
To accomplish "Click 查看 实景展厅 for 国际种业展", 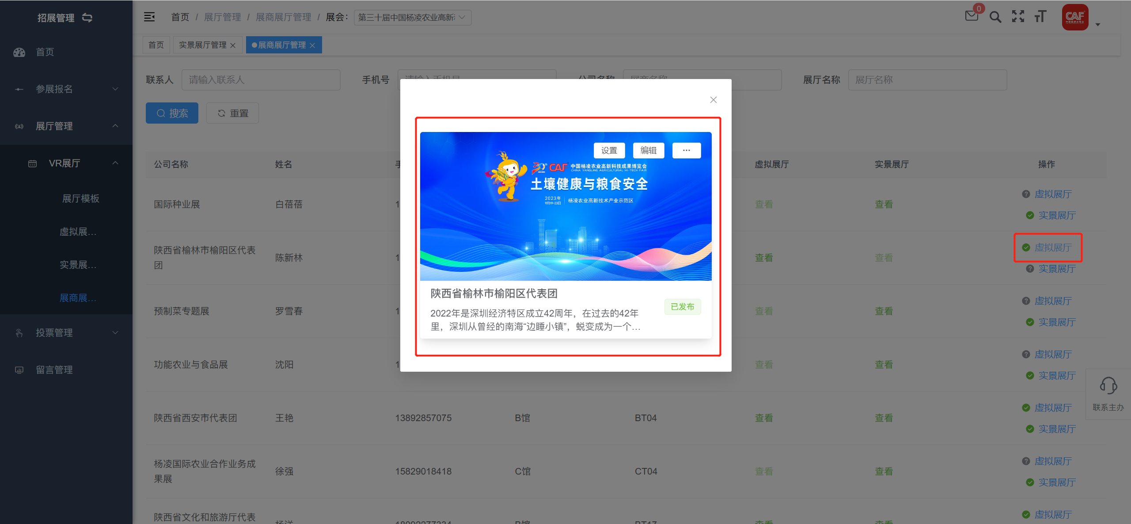I will pos(884,204).
